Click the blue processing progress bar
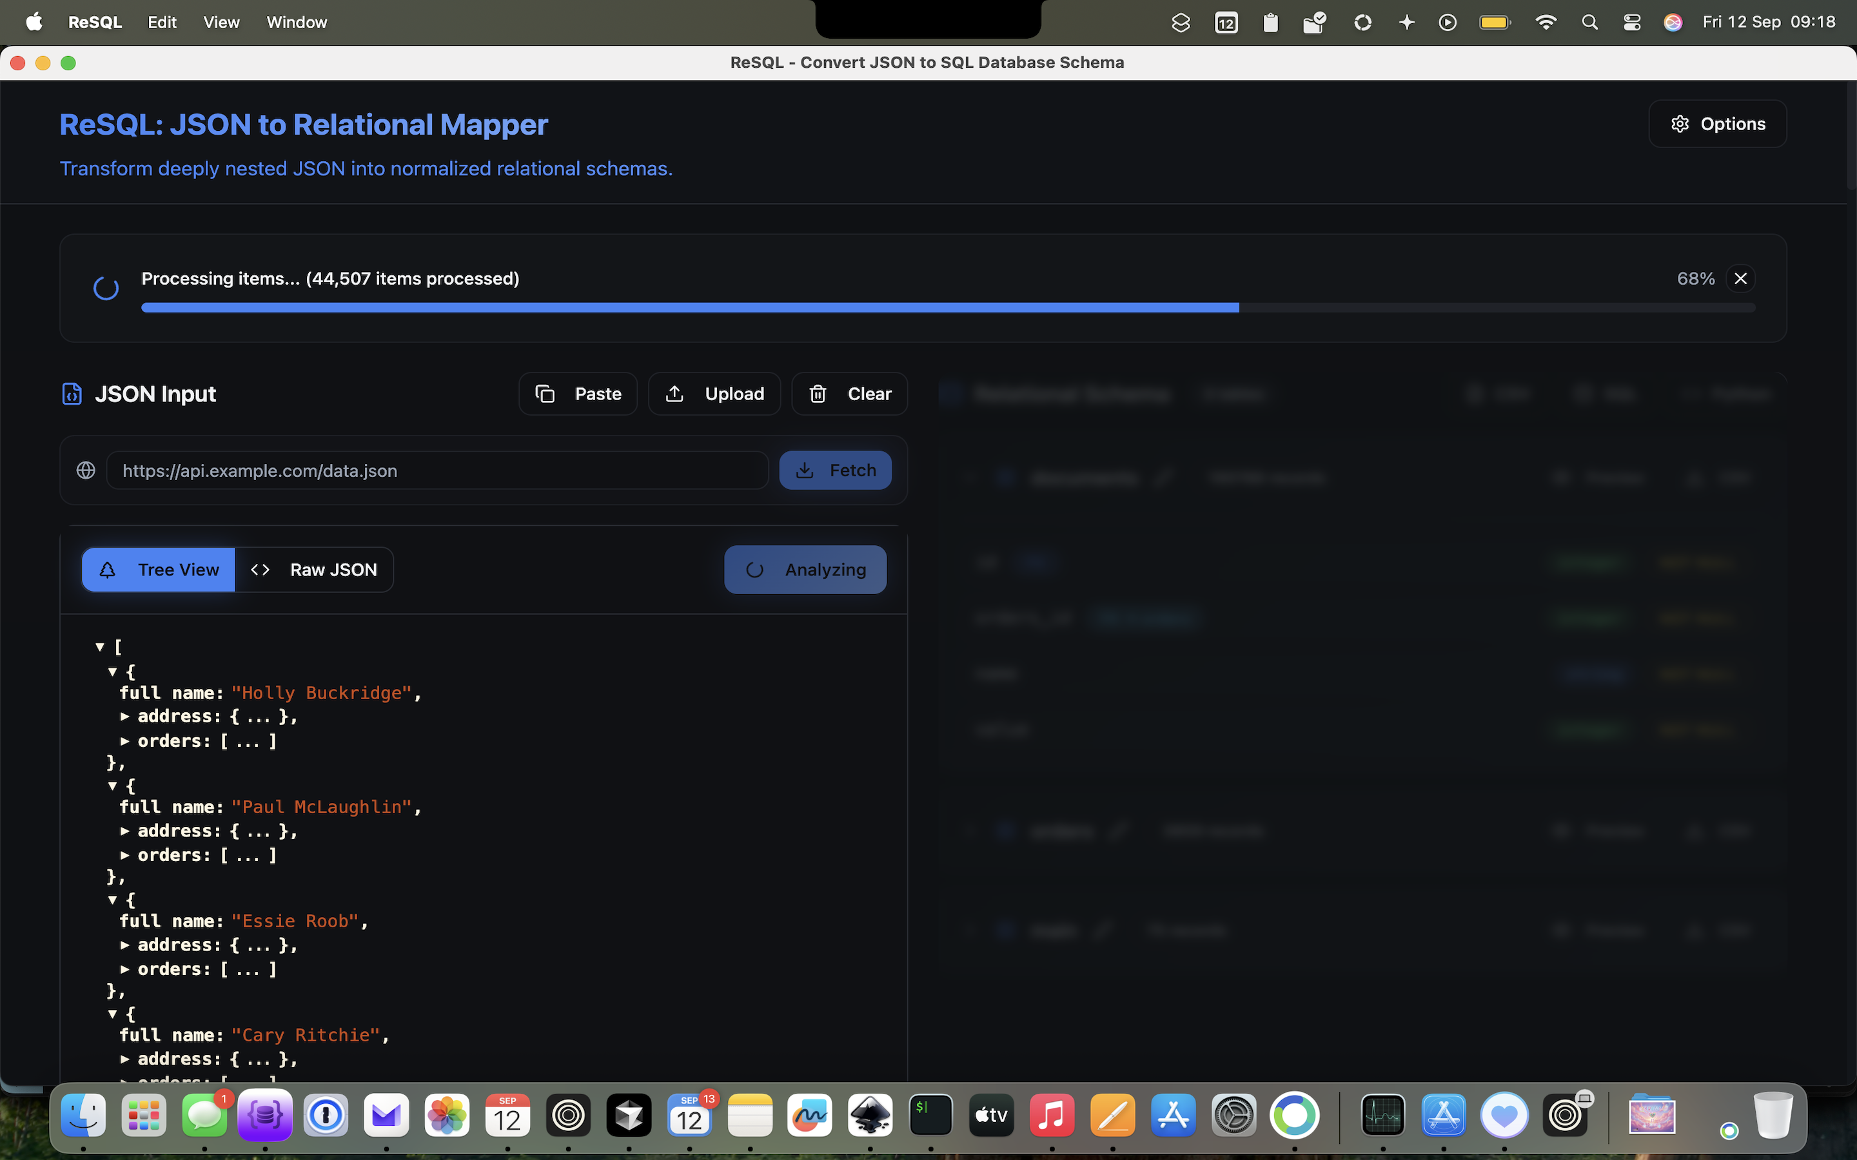1857x1160 pixels. (x=689, y=307)
